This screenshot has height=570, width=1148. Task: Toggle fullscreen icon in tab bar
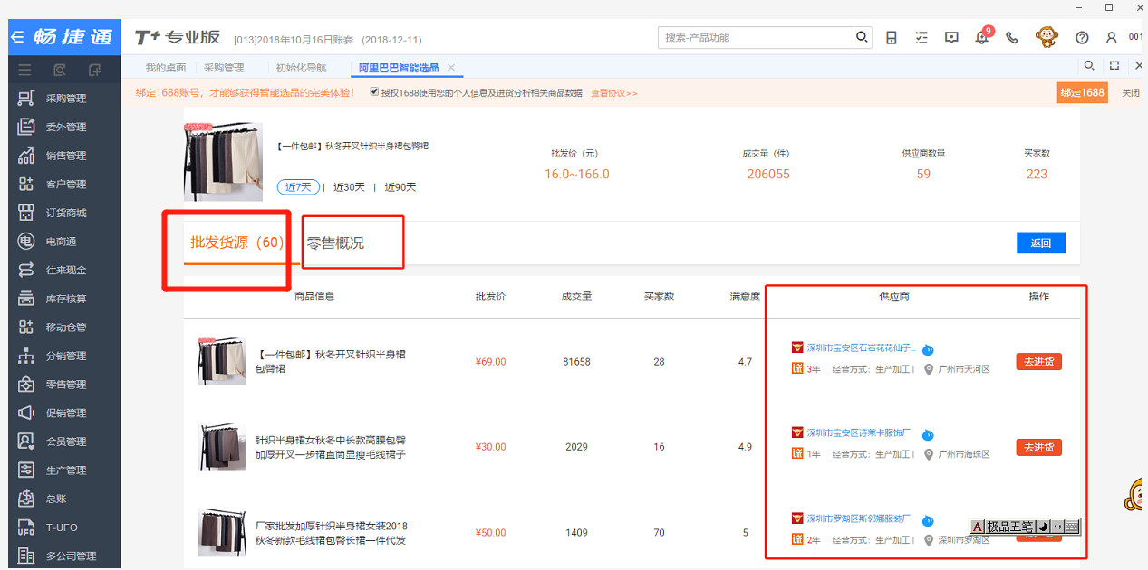(x=1114, y=66)
